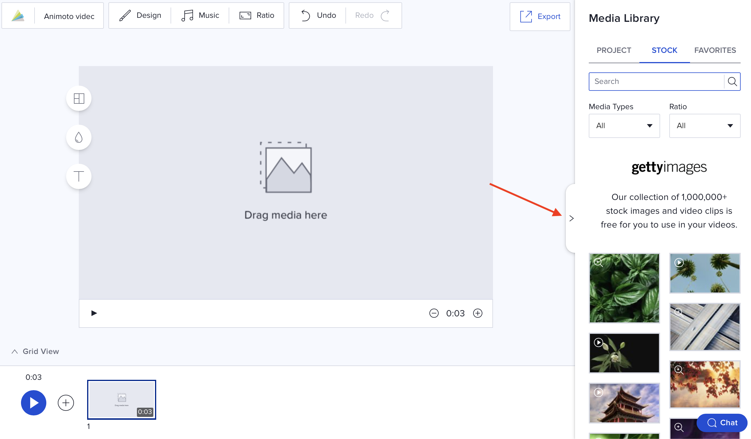Open the Media Types dropdown
The height and width of the screenshot is (439, 751).
click(624, 126)
